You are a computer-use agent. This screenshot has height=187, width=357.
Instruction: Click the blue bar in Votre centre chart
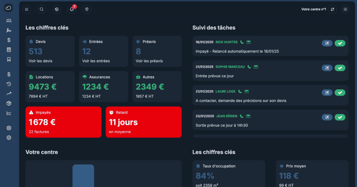[83, 176]
